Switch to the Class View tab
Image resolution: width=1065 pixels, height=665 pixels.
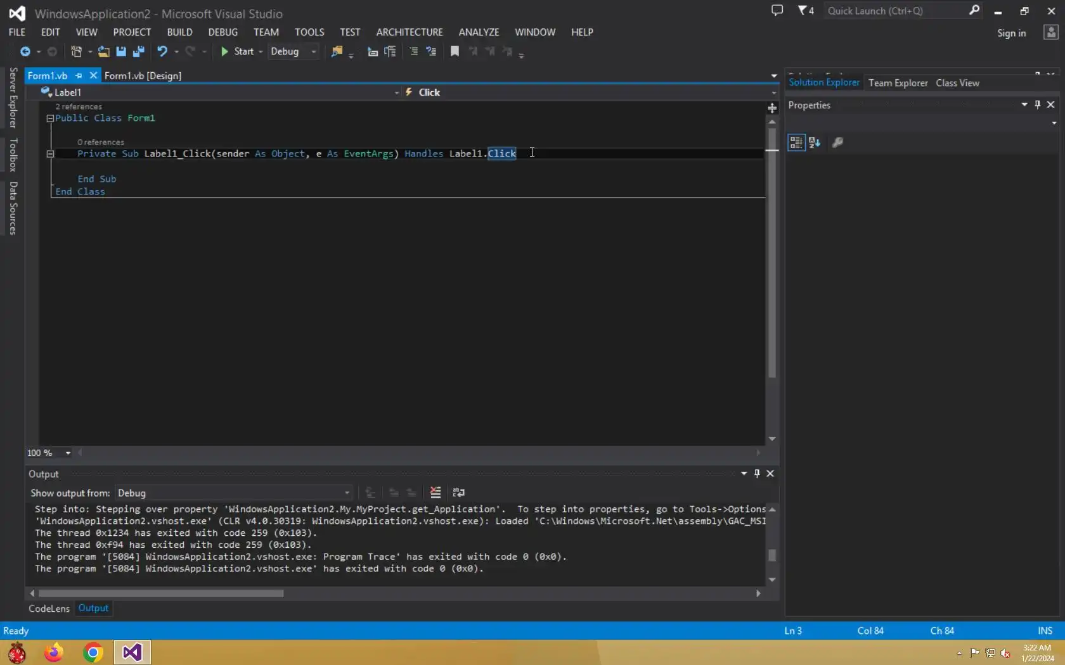point(957,83)
